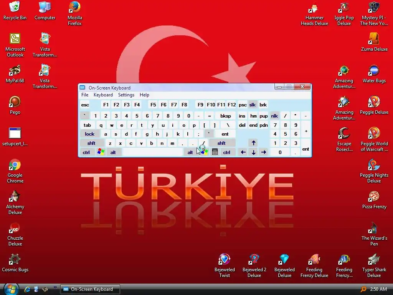
Task: Click the left Windows logo key
Action: tap(101, 152)
